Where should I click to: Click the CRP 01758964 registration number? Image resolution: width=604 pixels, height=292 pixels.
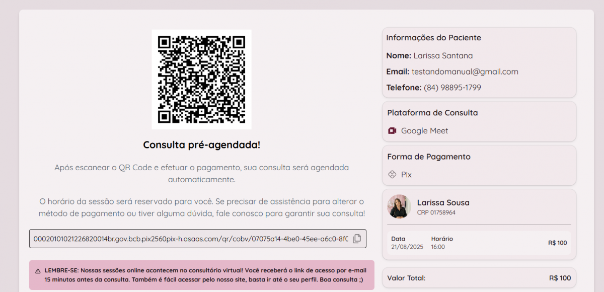[436, 212]
